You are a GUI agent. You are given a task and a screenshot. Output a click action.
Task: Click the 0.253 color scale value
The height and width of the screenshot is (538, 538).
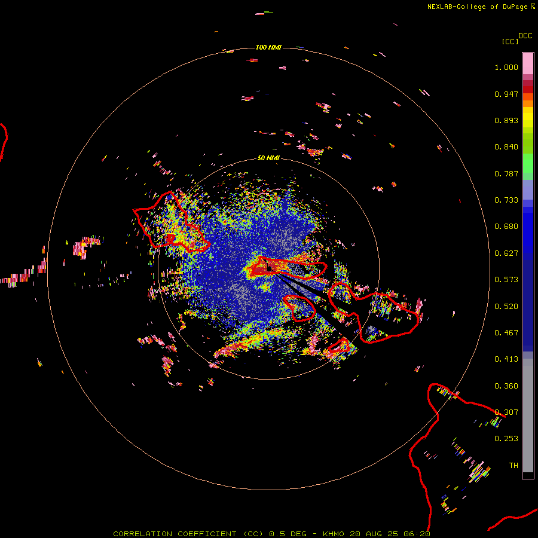tap(506, 439)
